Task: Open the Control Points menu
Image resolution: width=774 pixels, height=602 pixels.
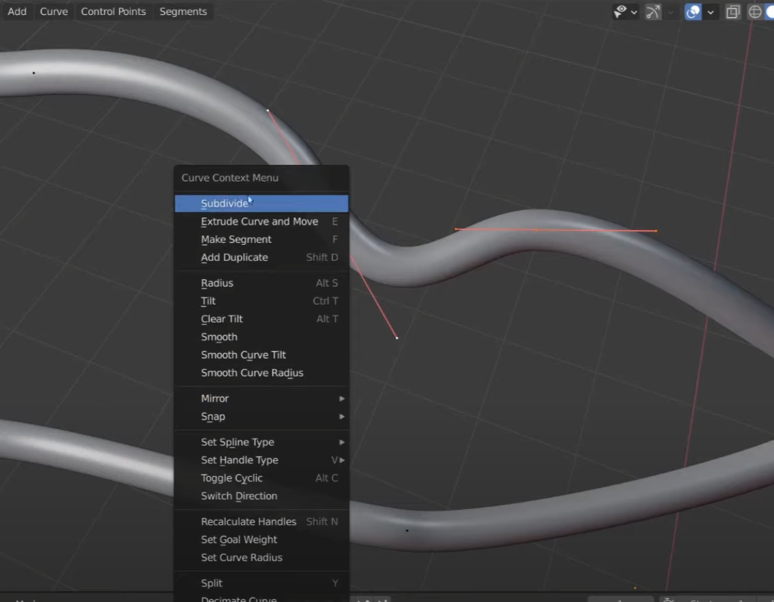Action: [113, 12]
